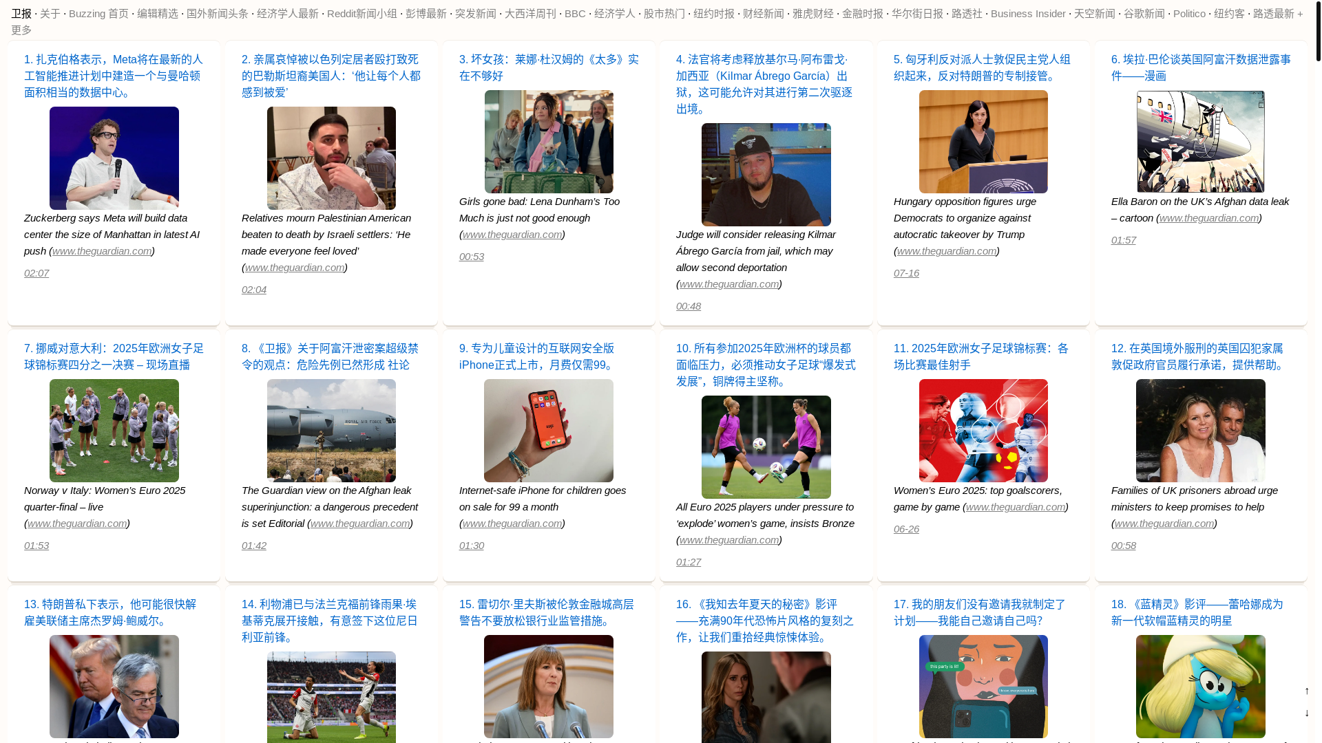Open 彭博最新 navigation link
This screenshot has width=1322, height=743.
[426, 14]
